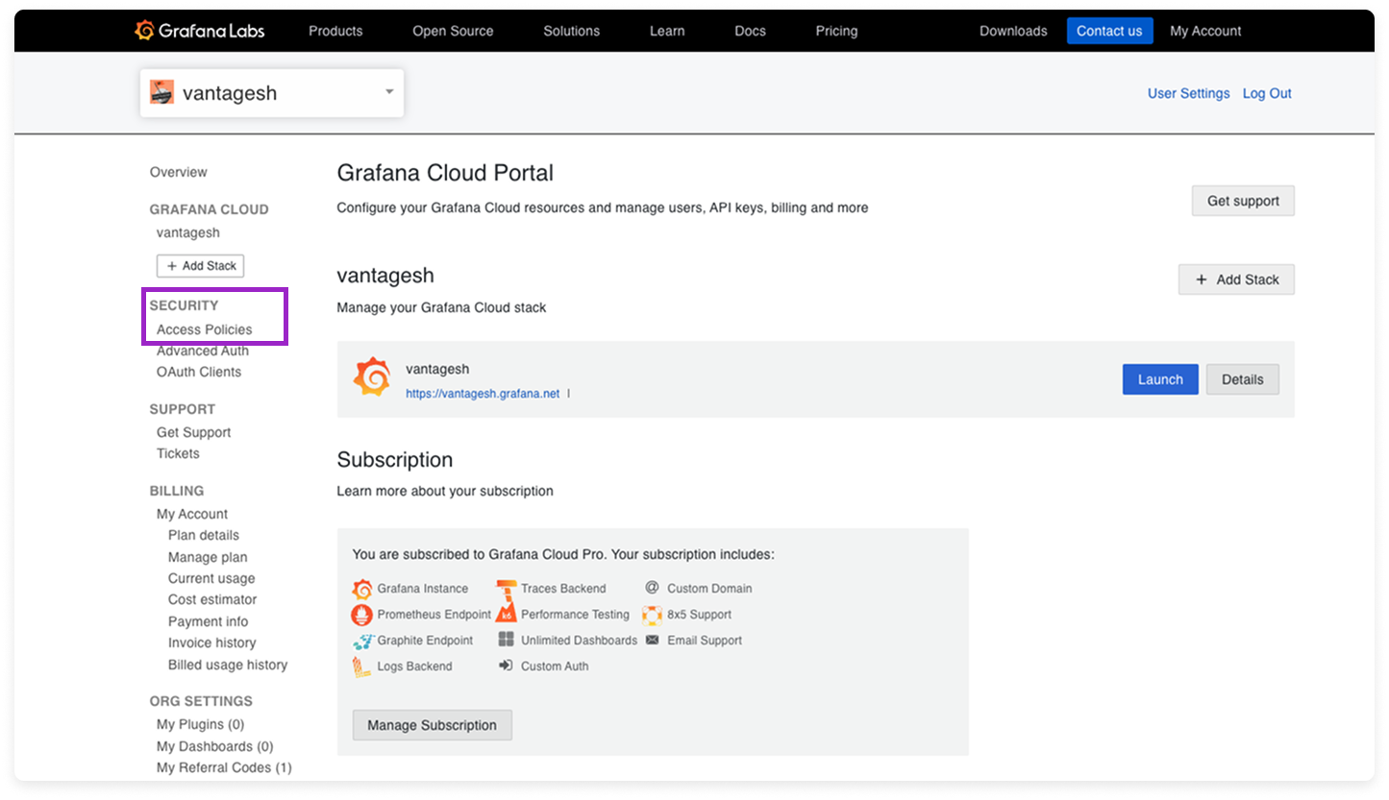This screenshot has width=1389, height=800.
Task: Click the Logs Backend icon
Action: coord(361,667)
